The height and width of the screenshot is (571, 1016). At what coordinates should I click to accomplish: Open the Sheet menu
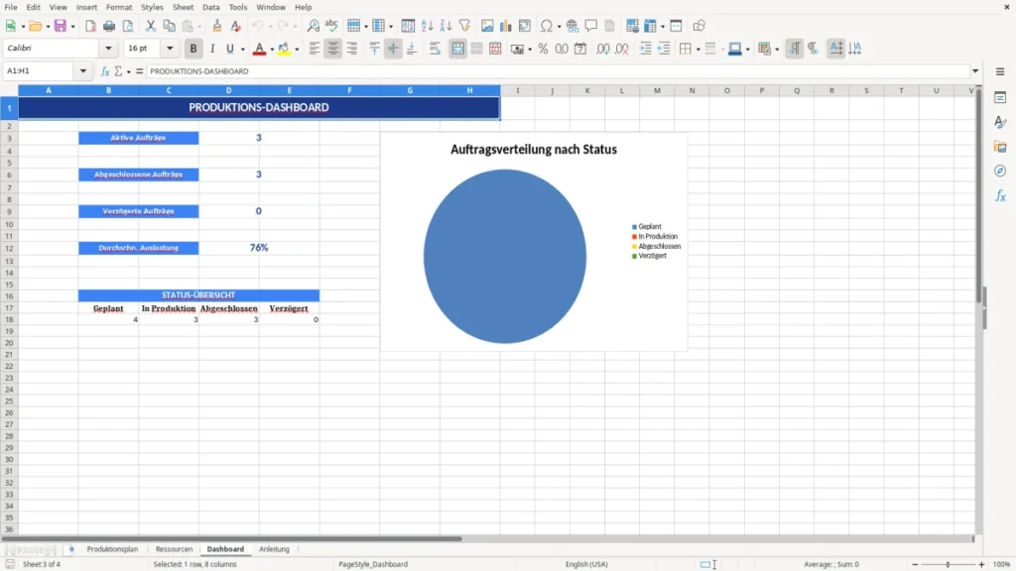183,7
